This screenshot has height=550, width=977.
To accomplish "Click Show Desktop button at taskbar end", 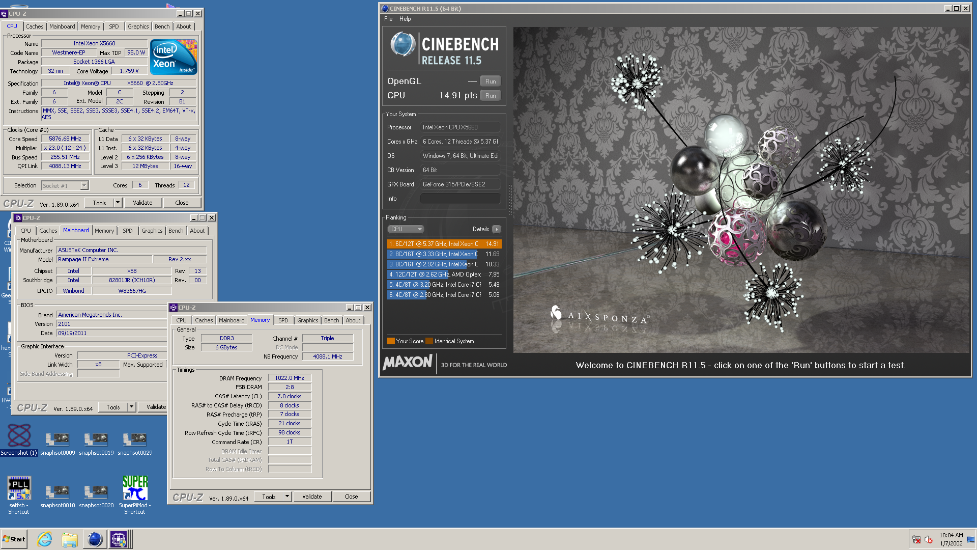I will point(971,539).
